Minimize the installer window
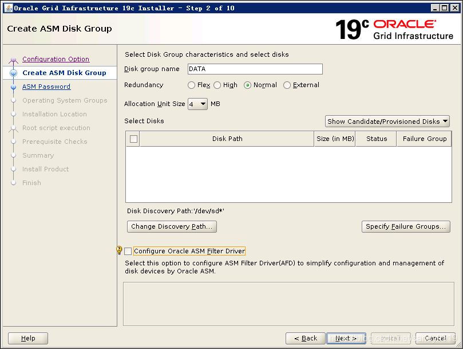 click(434, 8)
